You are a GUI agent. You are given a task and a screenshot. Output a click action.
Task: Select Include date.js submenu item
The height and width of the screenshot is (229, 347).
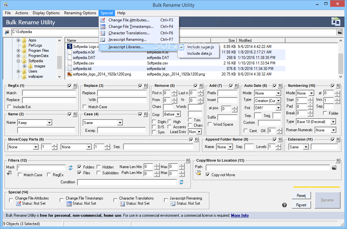point(199,53)
